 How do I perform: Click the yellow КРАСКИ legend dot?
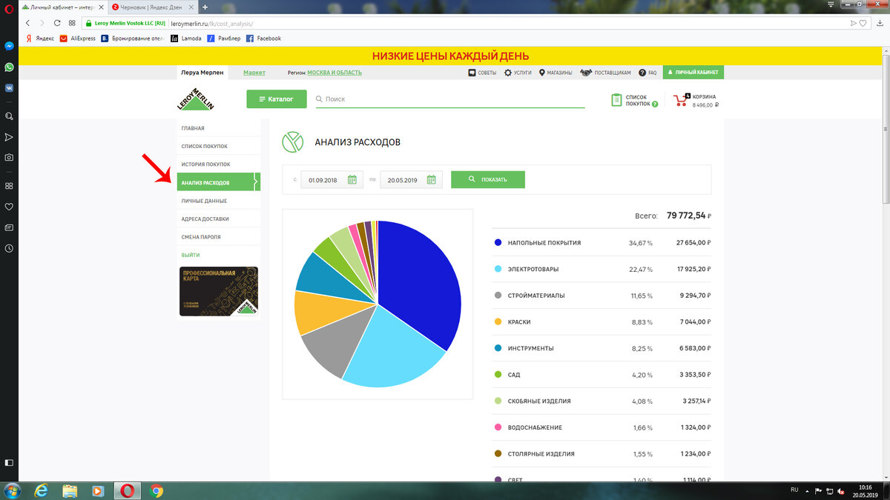click(x=498, y=321)
